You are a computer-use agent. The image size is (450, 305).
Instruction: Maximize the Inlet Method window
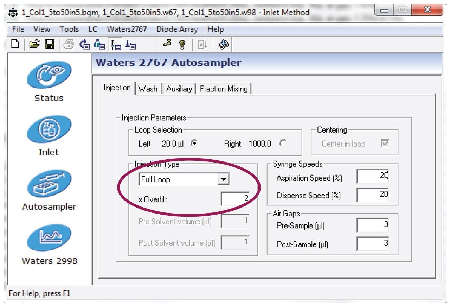[402, 11]
